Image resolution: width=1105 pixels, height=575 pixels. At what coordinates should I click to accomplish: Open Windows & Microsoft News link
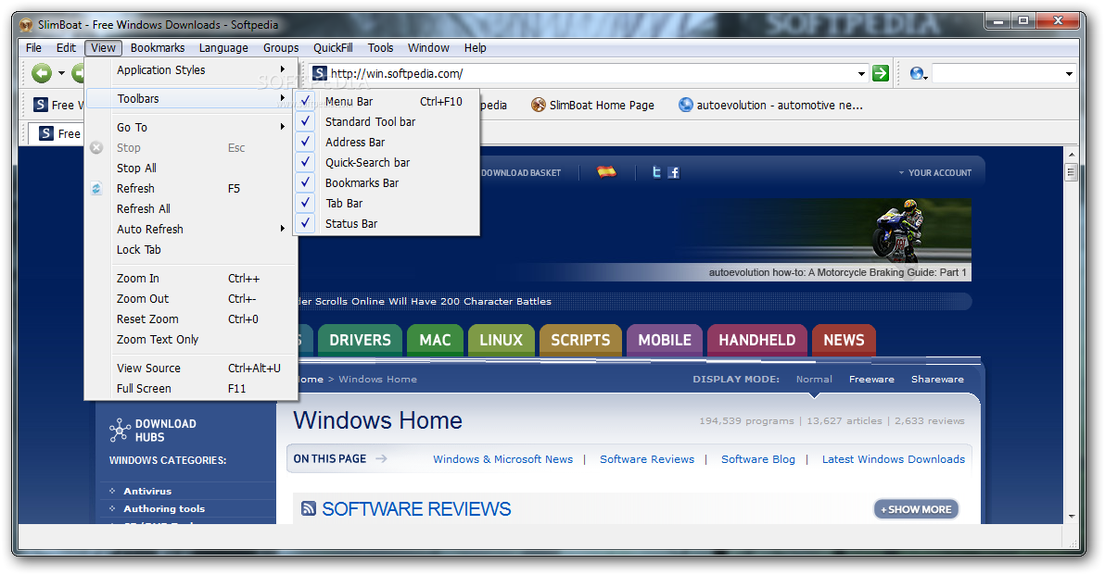[x=503, y=459]
